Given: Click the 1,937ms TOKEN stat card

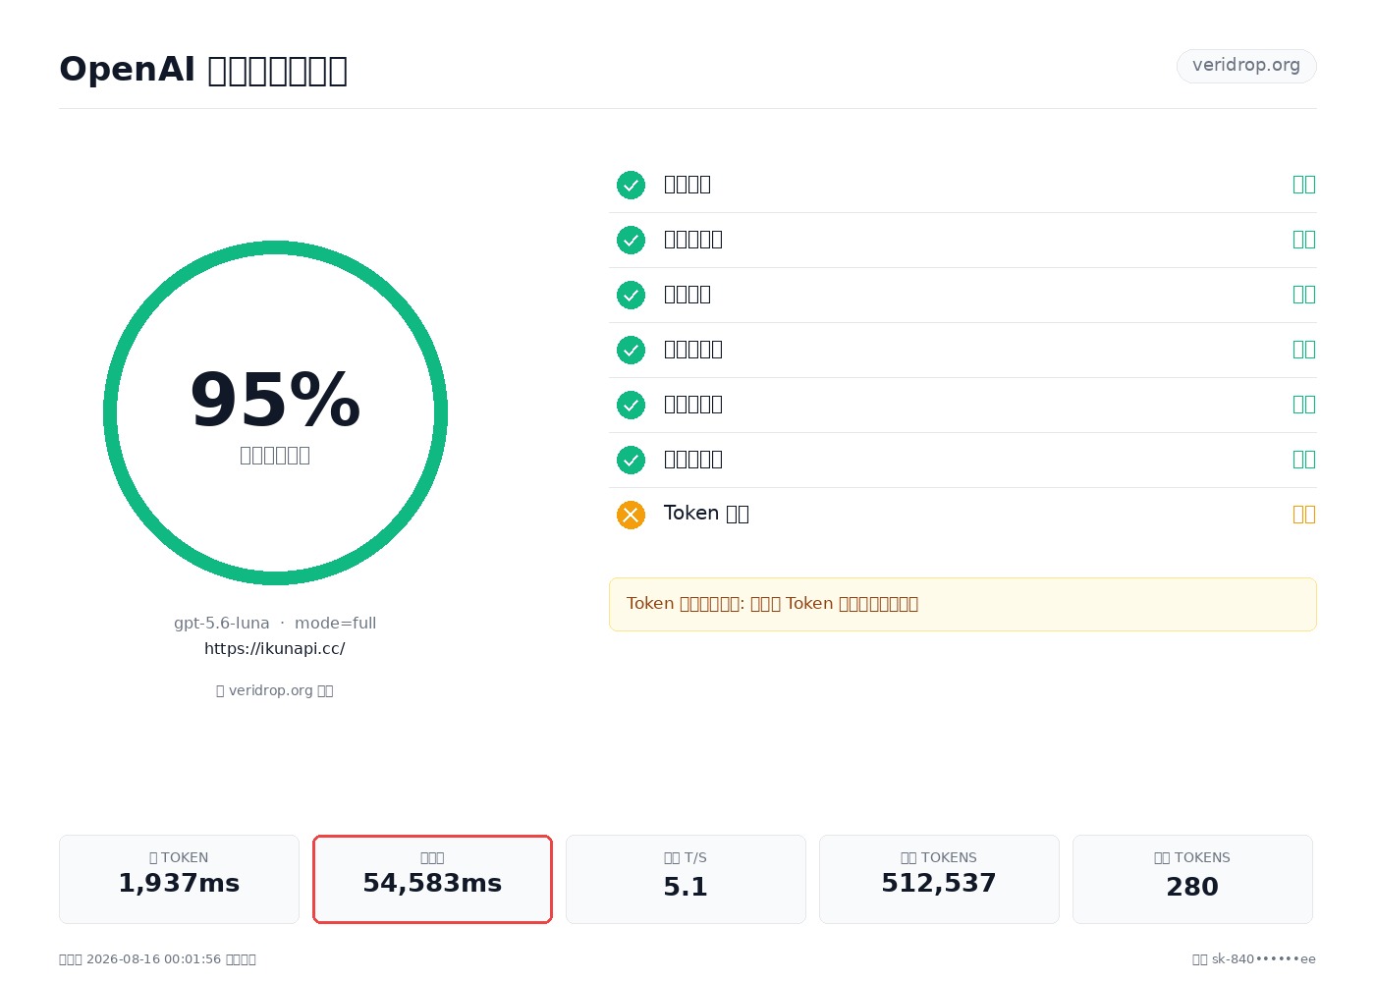Looking at the screenshot, I should pos(179,879).
